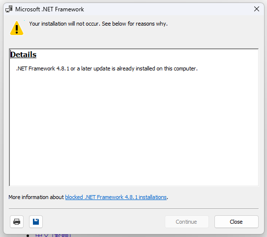Click the partially hidden Chinese language link below the dialog
The height and width of the screenshot is (237, 267).
[x=53, y=236]
